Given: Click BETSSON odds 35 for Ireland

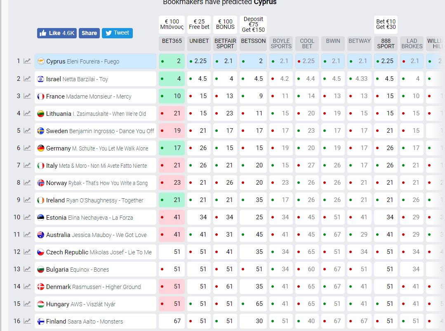Looking at the screenshot, I should point(253,200).
